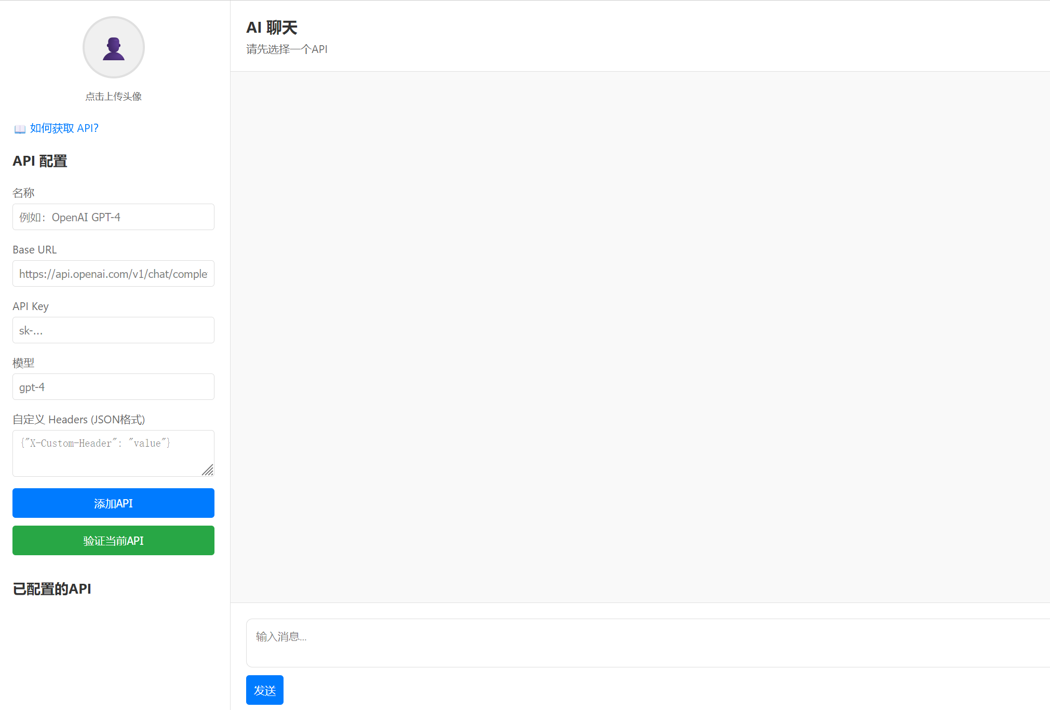Click the API 配置 section heading

coord(40,161)
